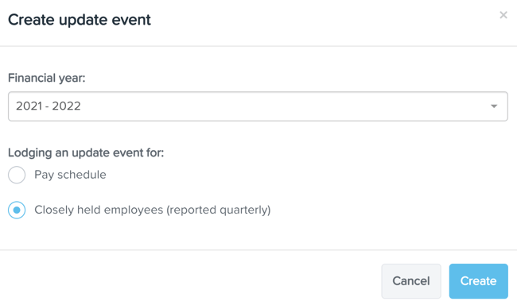Click the footer divider line above the buttons
This screenshot has width=517, height=305.
pyautogui.click(x=258, y=250)
